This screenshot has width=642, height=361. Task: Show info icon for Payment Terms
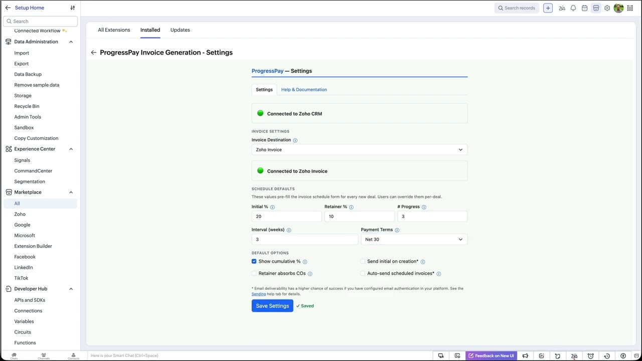pos(397,230)
